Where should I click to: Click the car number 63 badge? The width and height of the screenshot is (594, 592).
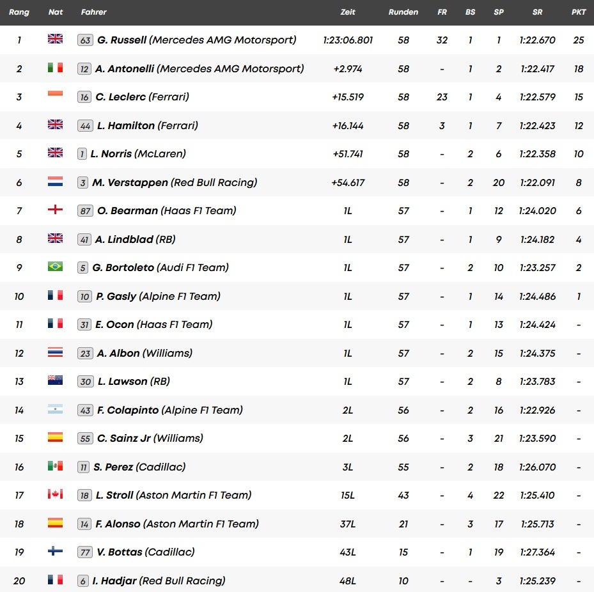[85, 40]
